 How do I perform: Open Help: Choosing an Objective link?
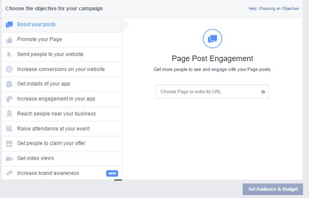273,9
